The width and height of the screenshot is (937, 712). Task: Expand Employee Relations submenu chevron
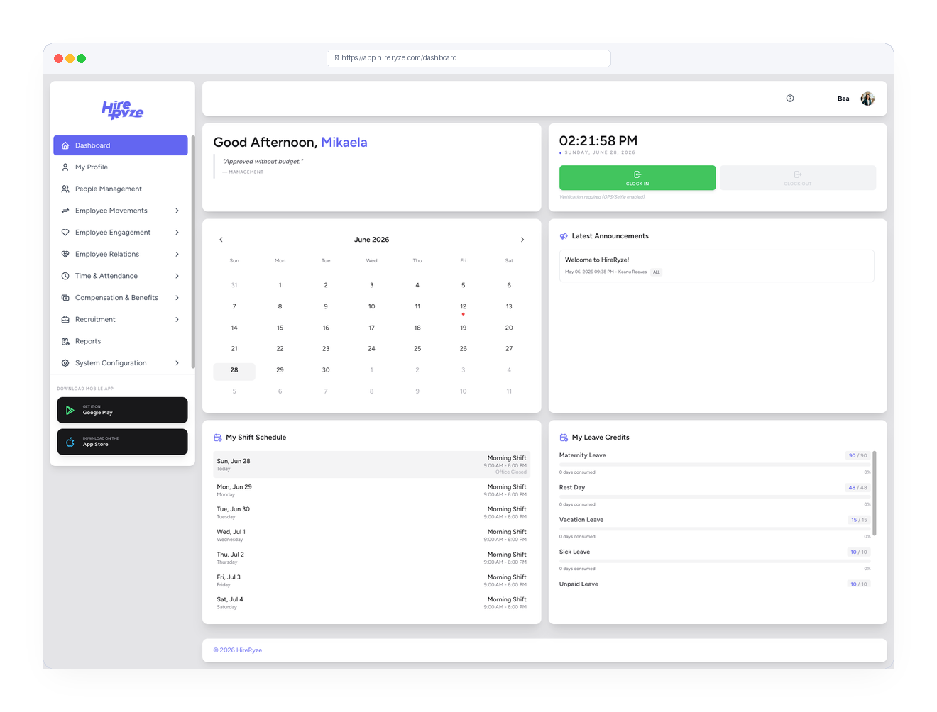(x=177, y=254)
